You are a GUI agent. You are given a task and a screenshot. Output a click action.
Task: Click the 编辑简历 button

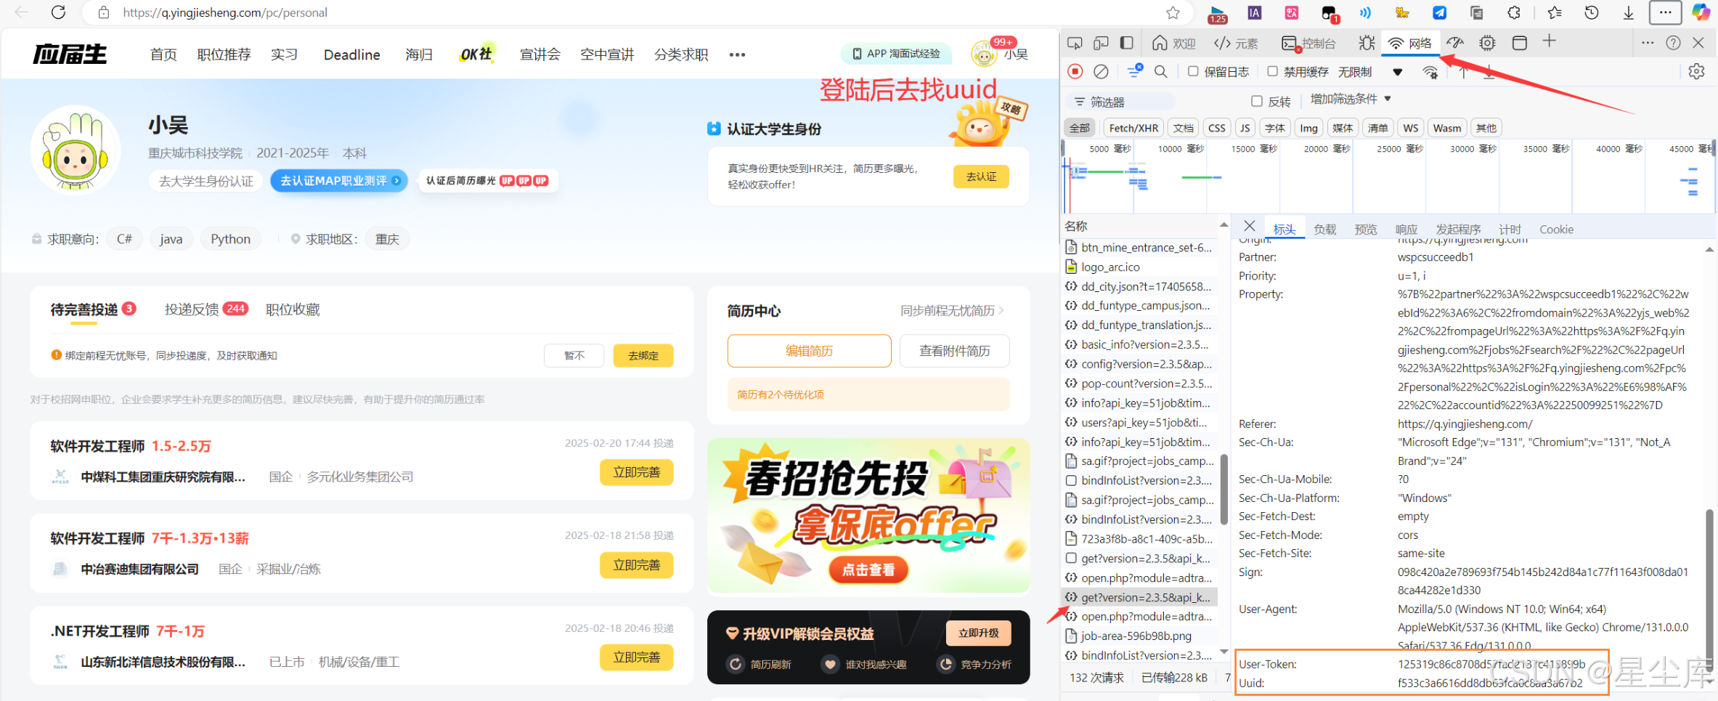click(809, 351)
